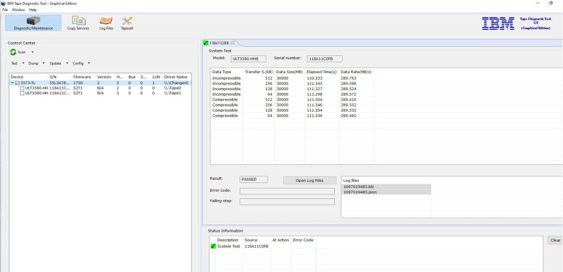The image size is (563, 272).
Task: Select log file 1097019485.json
Action: (x=387, y=192)
